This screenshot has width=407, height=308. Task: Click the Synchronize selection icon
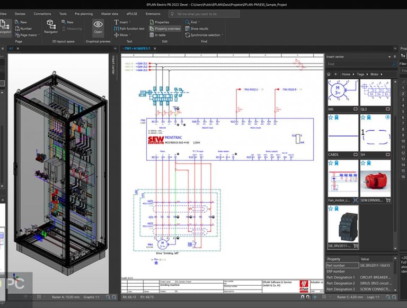187,35
